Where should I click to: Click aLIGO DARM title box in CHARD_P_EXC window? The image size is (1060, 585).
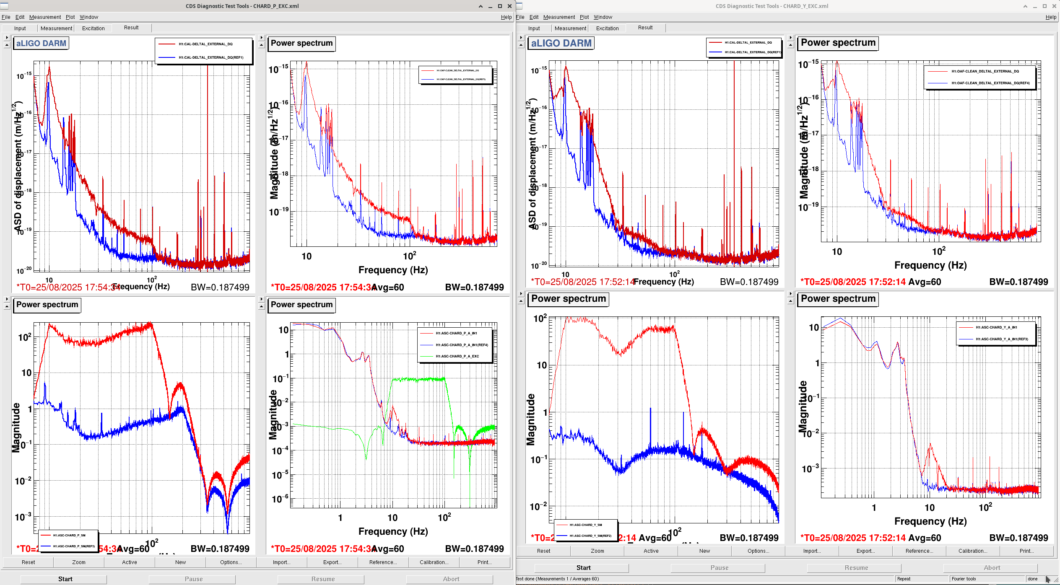click(41, 43)
